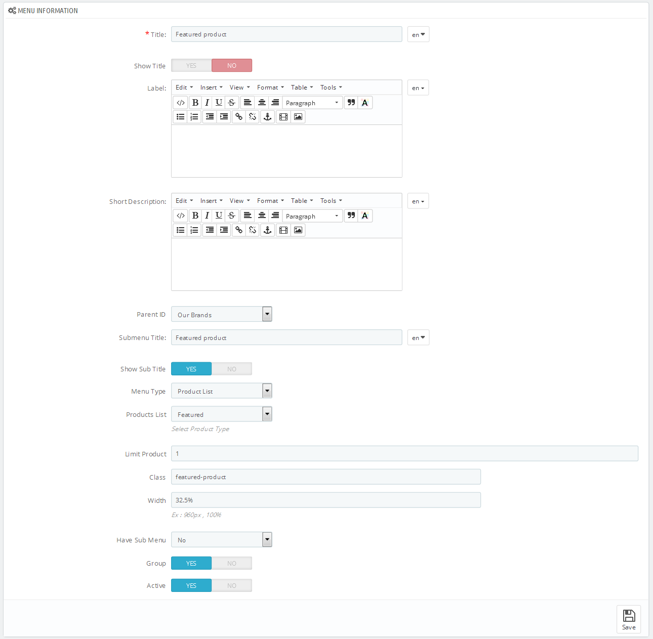This screenshot has width=653, height=639.
Task: Open source code view in Label editor
Action: (181, 103)
